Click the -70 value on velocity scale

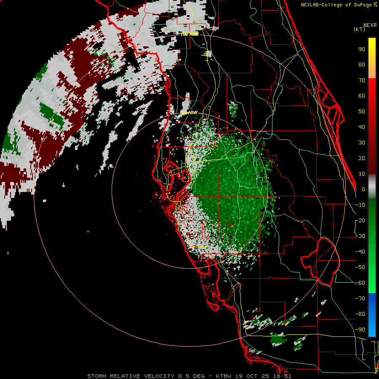point(360,299)
